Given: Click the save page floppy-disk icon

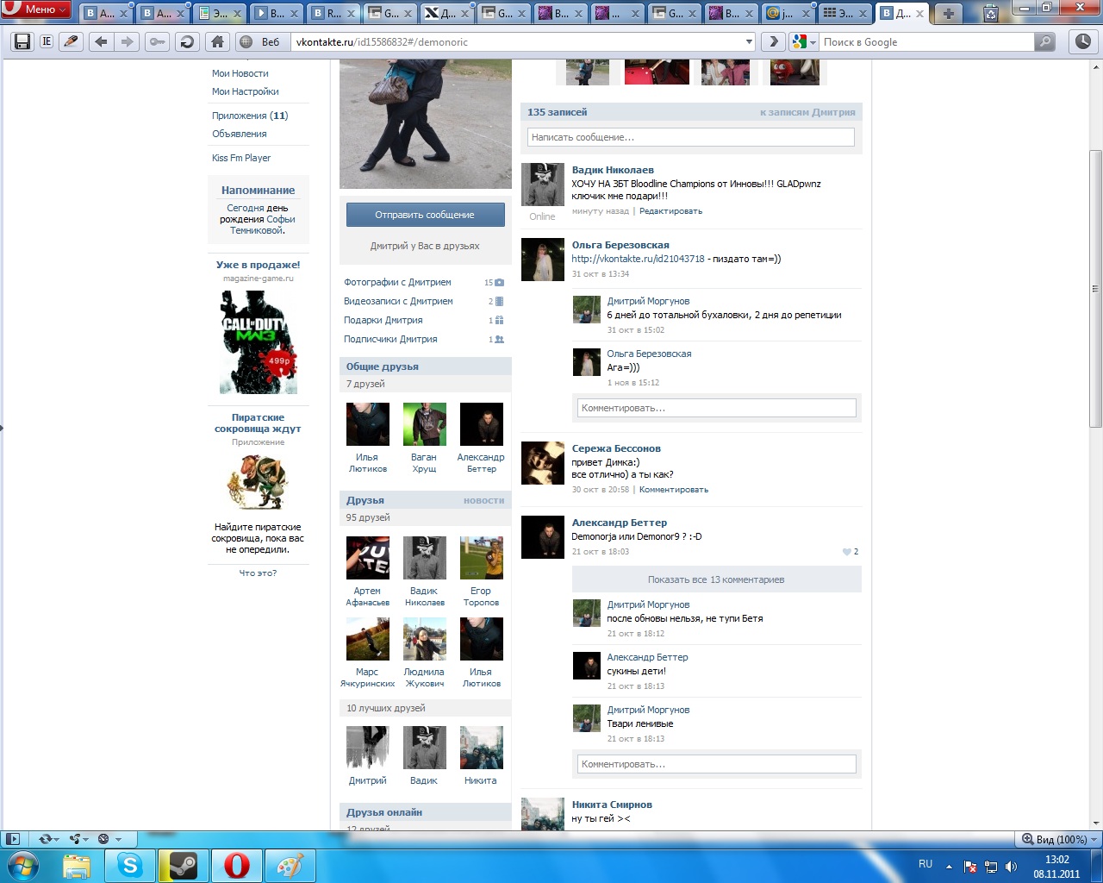Looking at the screenshot, I should tap(22, 41).
